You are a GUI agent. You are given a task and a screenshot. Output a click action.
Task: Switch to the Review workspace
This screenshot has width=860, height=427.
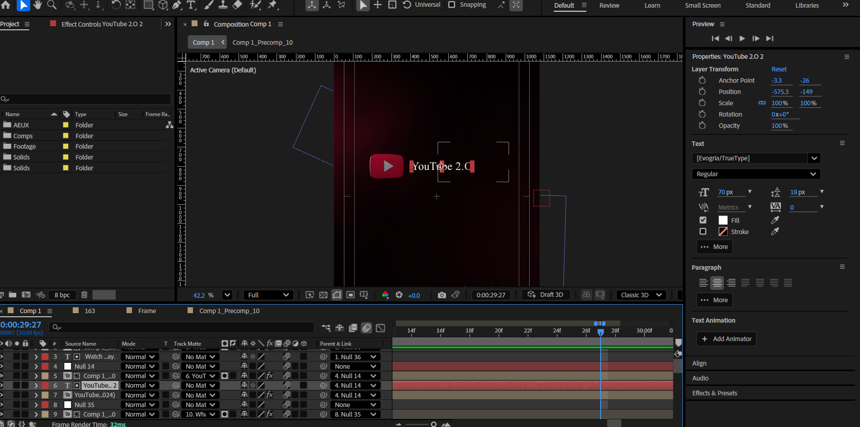[x=609, y=5]
